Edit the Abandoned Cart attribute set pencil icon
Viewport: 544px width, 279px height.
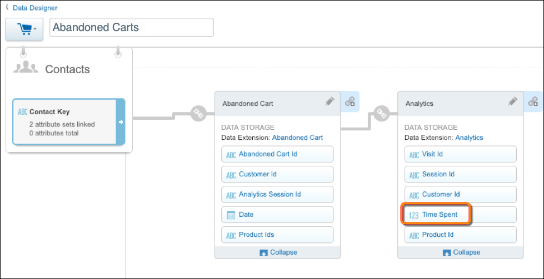(x=330, y=102)
